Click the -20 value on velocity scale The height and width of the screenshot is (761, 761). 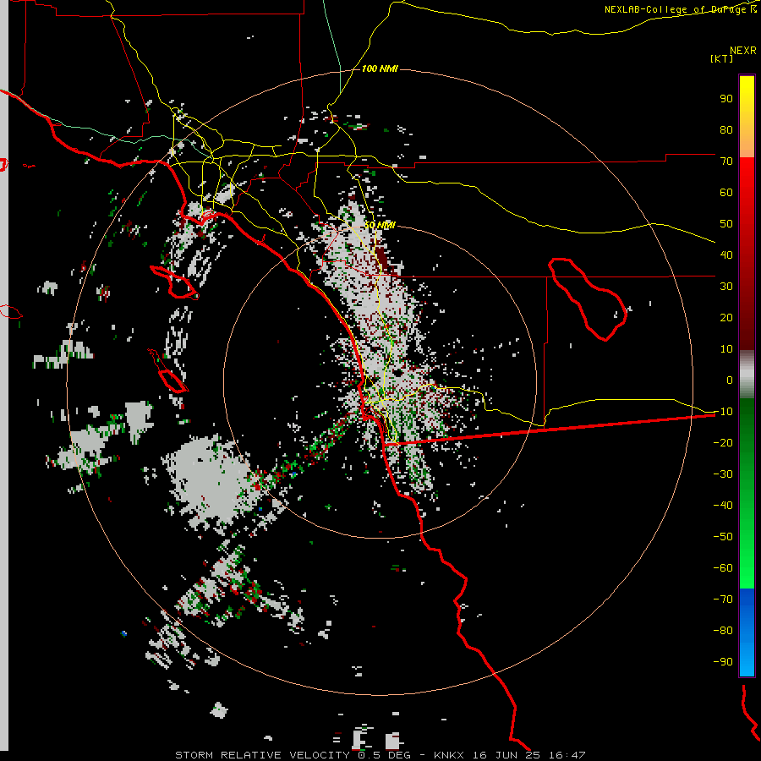[723, 443]
